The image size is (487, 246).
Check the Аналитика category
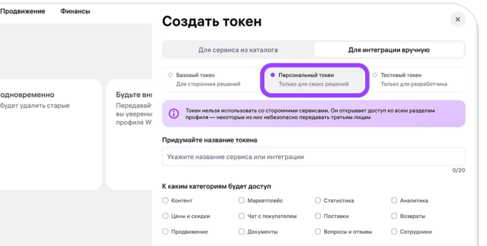pyautogui.click(x=394, y=200)
